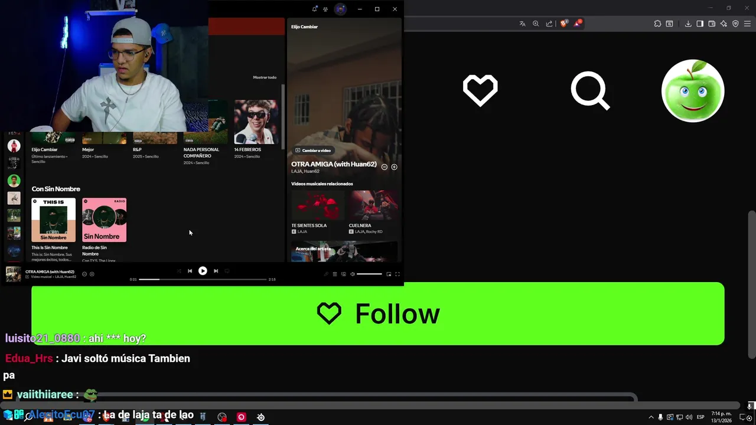Click the white heart icon on stream page

pyautogui.click(x=480, y=90)
